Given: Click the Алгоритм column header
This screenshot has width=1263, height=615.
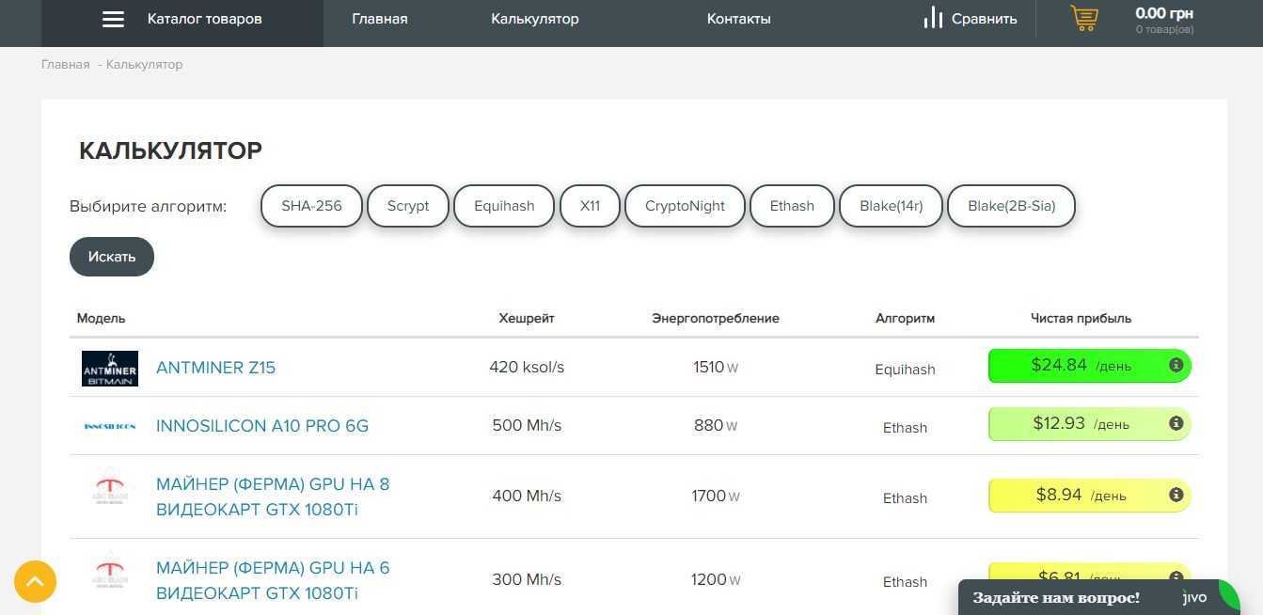Looking at the screenshot, I should click(905, 318).
